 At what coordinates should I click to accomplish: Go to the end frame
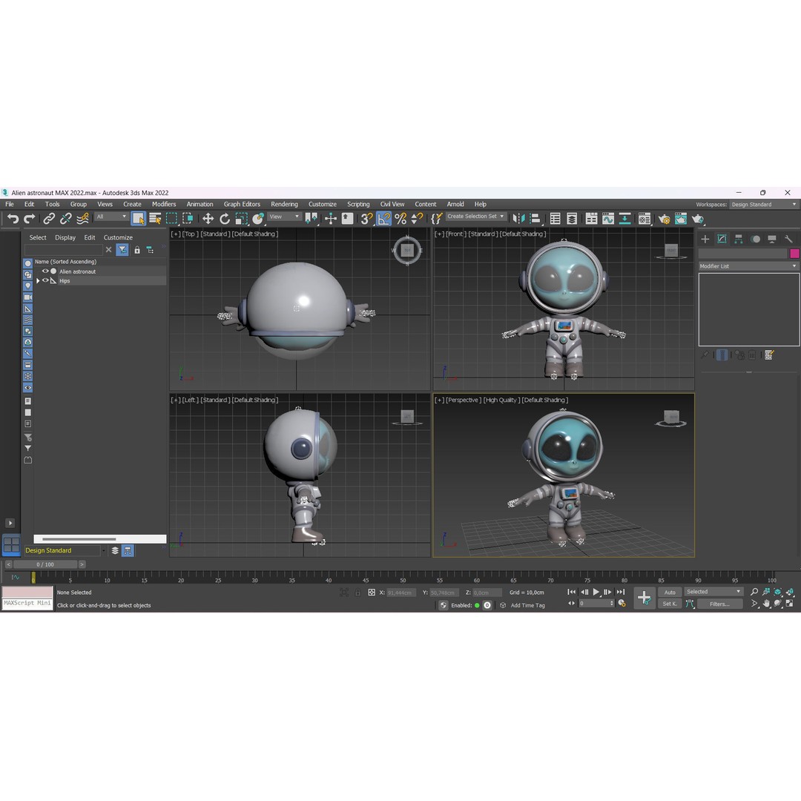(x=621, y=592)
